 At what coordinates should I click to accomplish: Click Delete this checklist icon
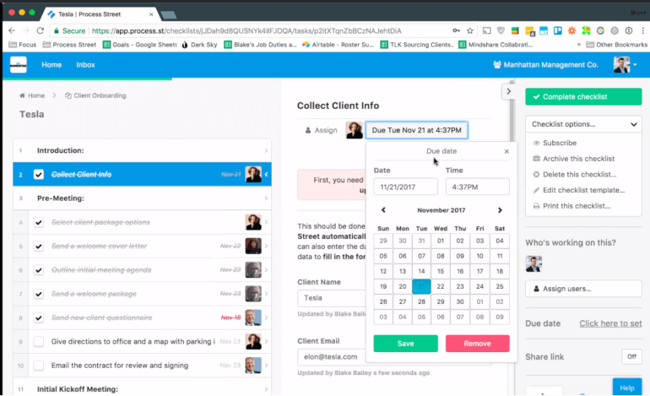536,175
